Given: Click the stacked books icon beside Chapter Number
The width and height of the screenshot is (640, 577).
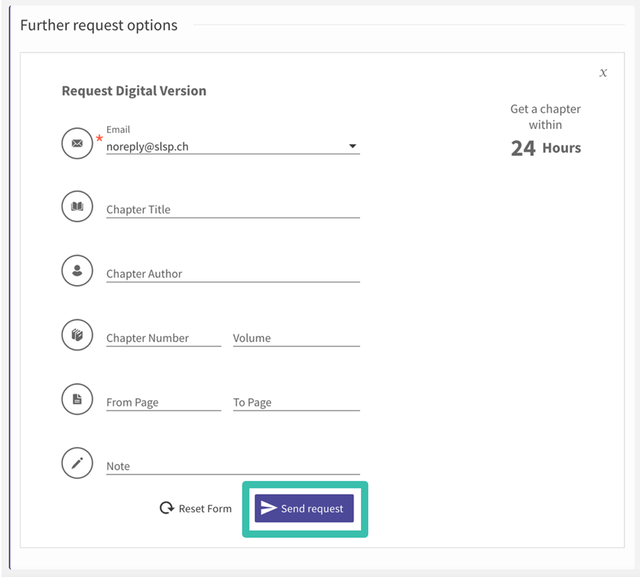Looking at the screenshot, I should (77, 335).
